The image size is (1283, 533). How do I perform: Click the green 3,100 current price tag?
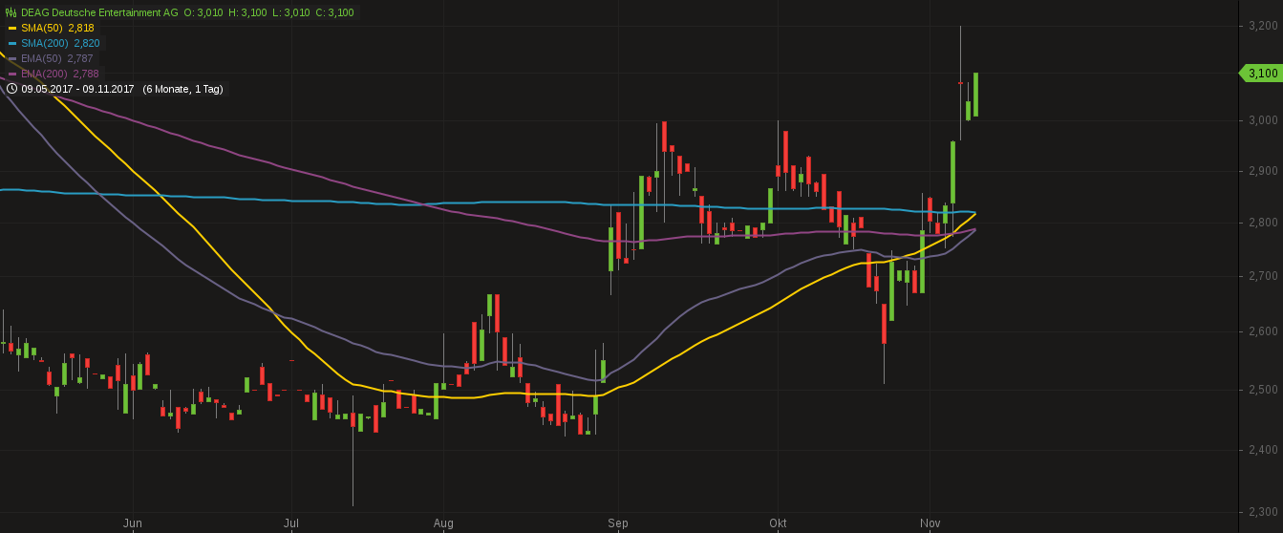(x=1261, y=74)
